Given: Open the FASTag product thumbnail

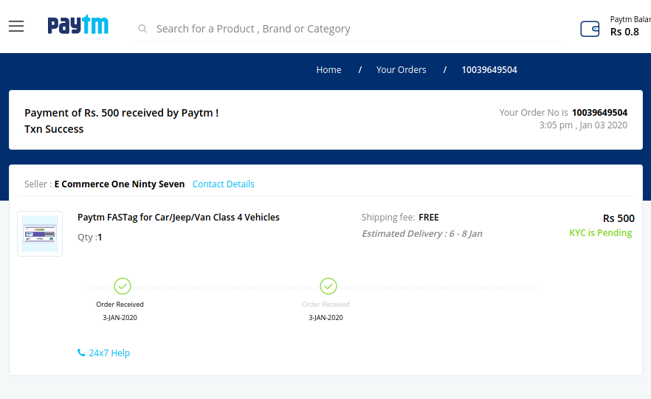Looking at the screenshot, I should pos(40,234).
